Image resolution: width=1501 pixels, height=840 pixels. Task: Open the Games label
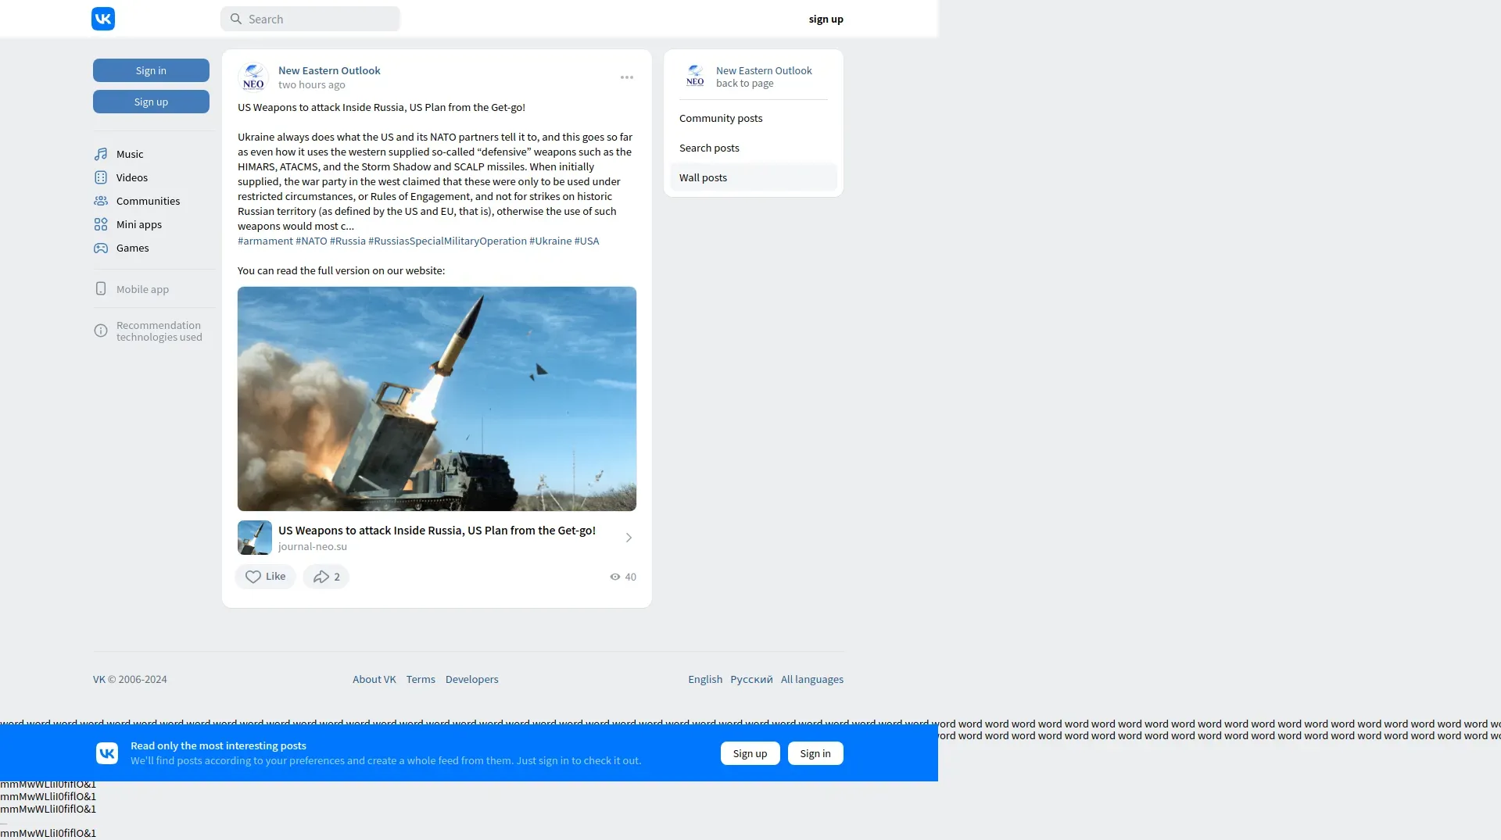[x=132, y=248]
